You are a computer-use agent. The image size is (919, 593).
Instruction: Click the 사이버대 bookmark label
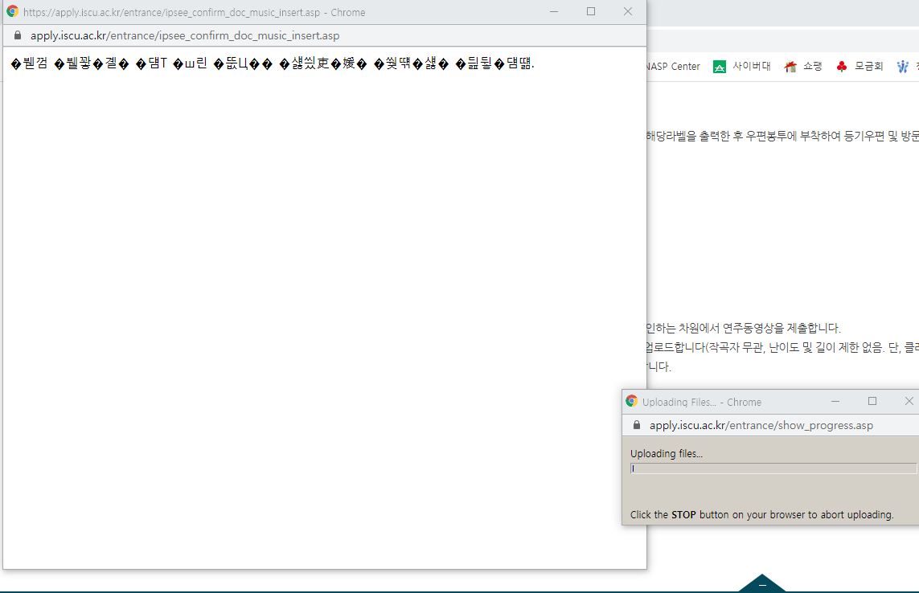(752, 67)
